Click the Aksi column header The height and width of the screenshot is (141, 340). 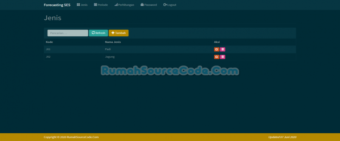217,42
